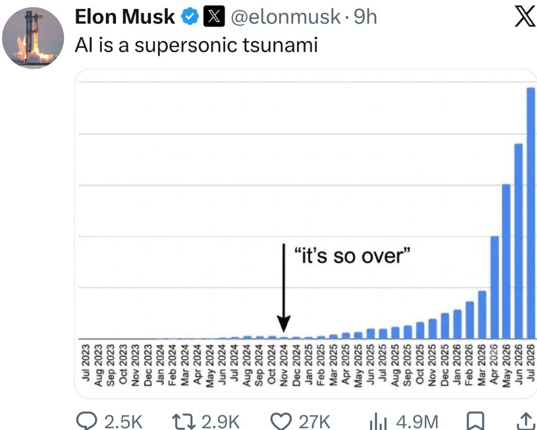Open the 9h timestamp link
537x430 pixels.
click(x=365, y=17)
